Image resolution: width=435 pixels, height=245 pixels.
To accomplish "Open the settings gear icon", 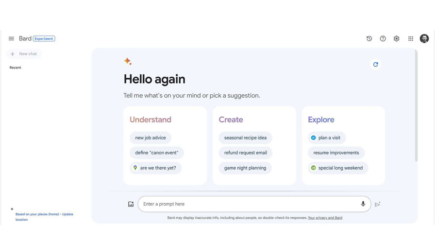I will (396, 39).
